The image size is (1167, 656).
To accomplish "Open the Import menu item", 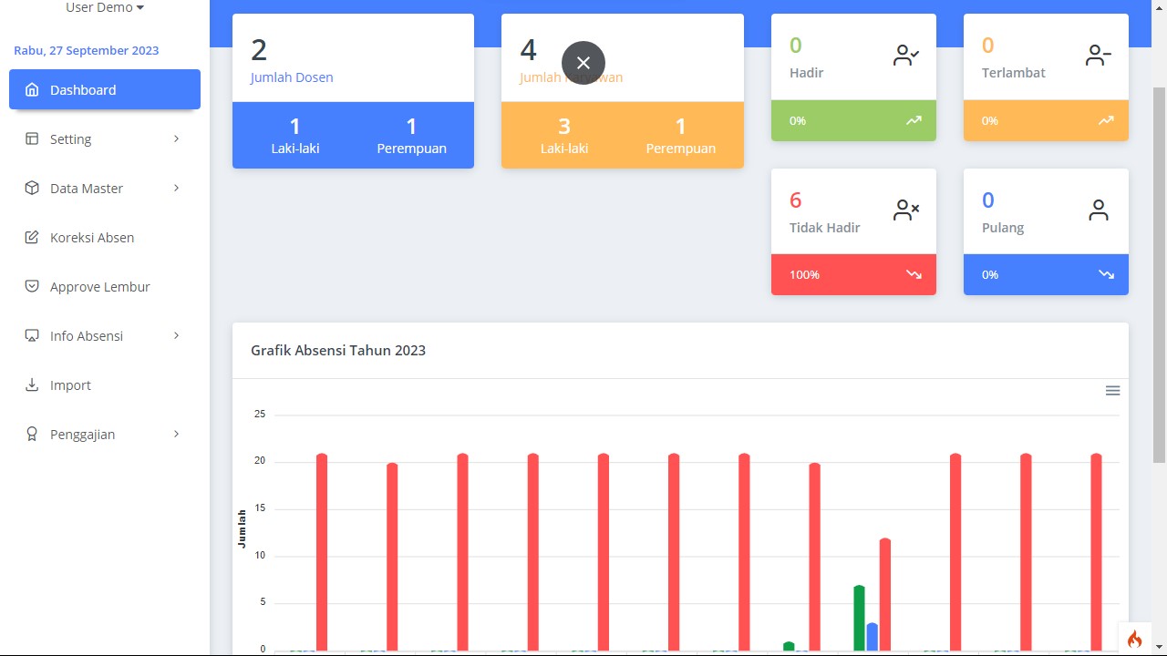I will (70, 385).
